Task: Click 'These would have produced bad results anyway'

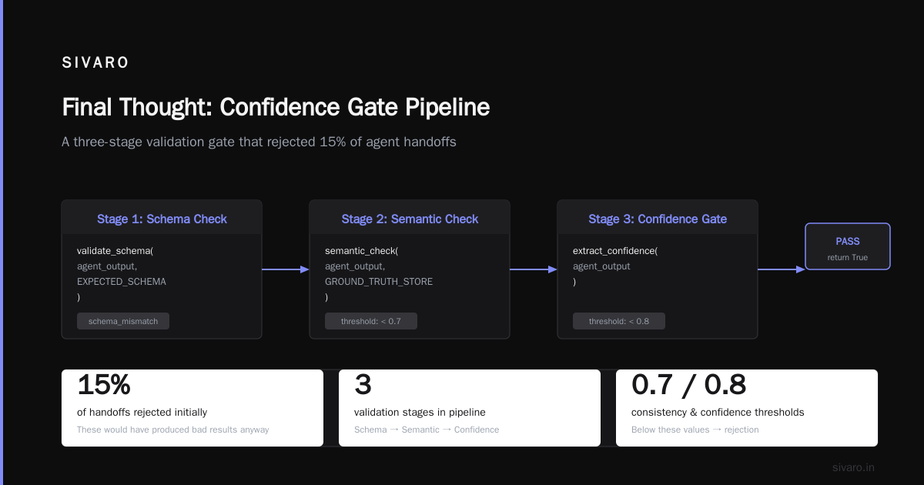Action: coord(173,430)
